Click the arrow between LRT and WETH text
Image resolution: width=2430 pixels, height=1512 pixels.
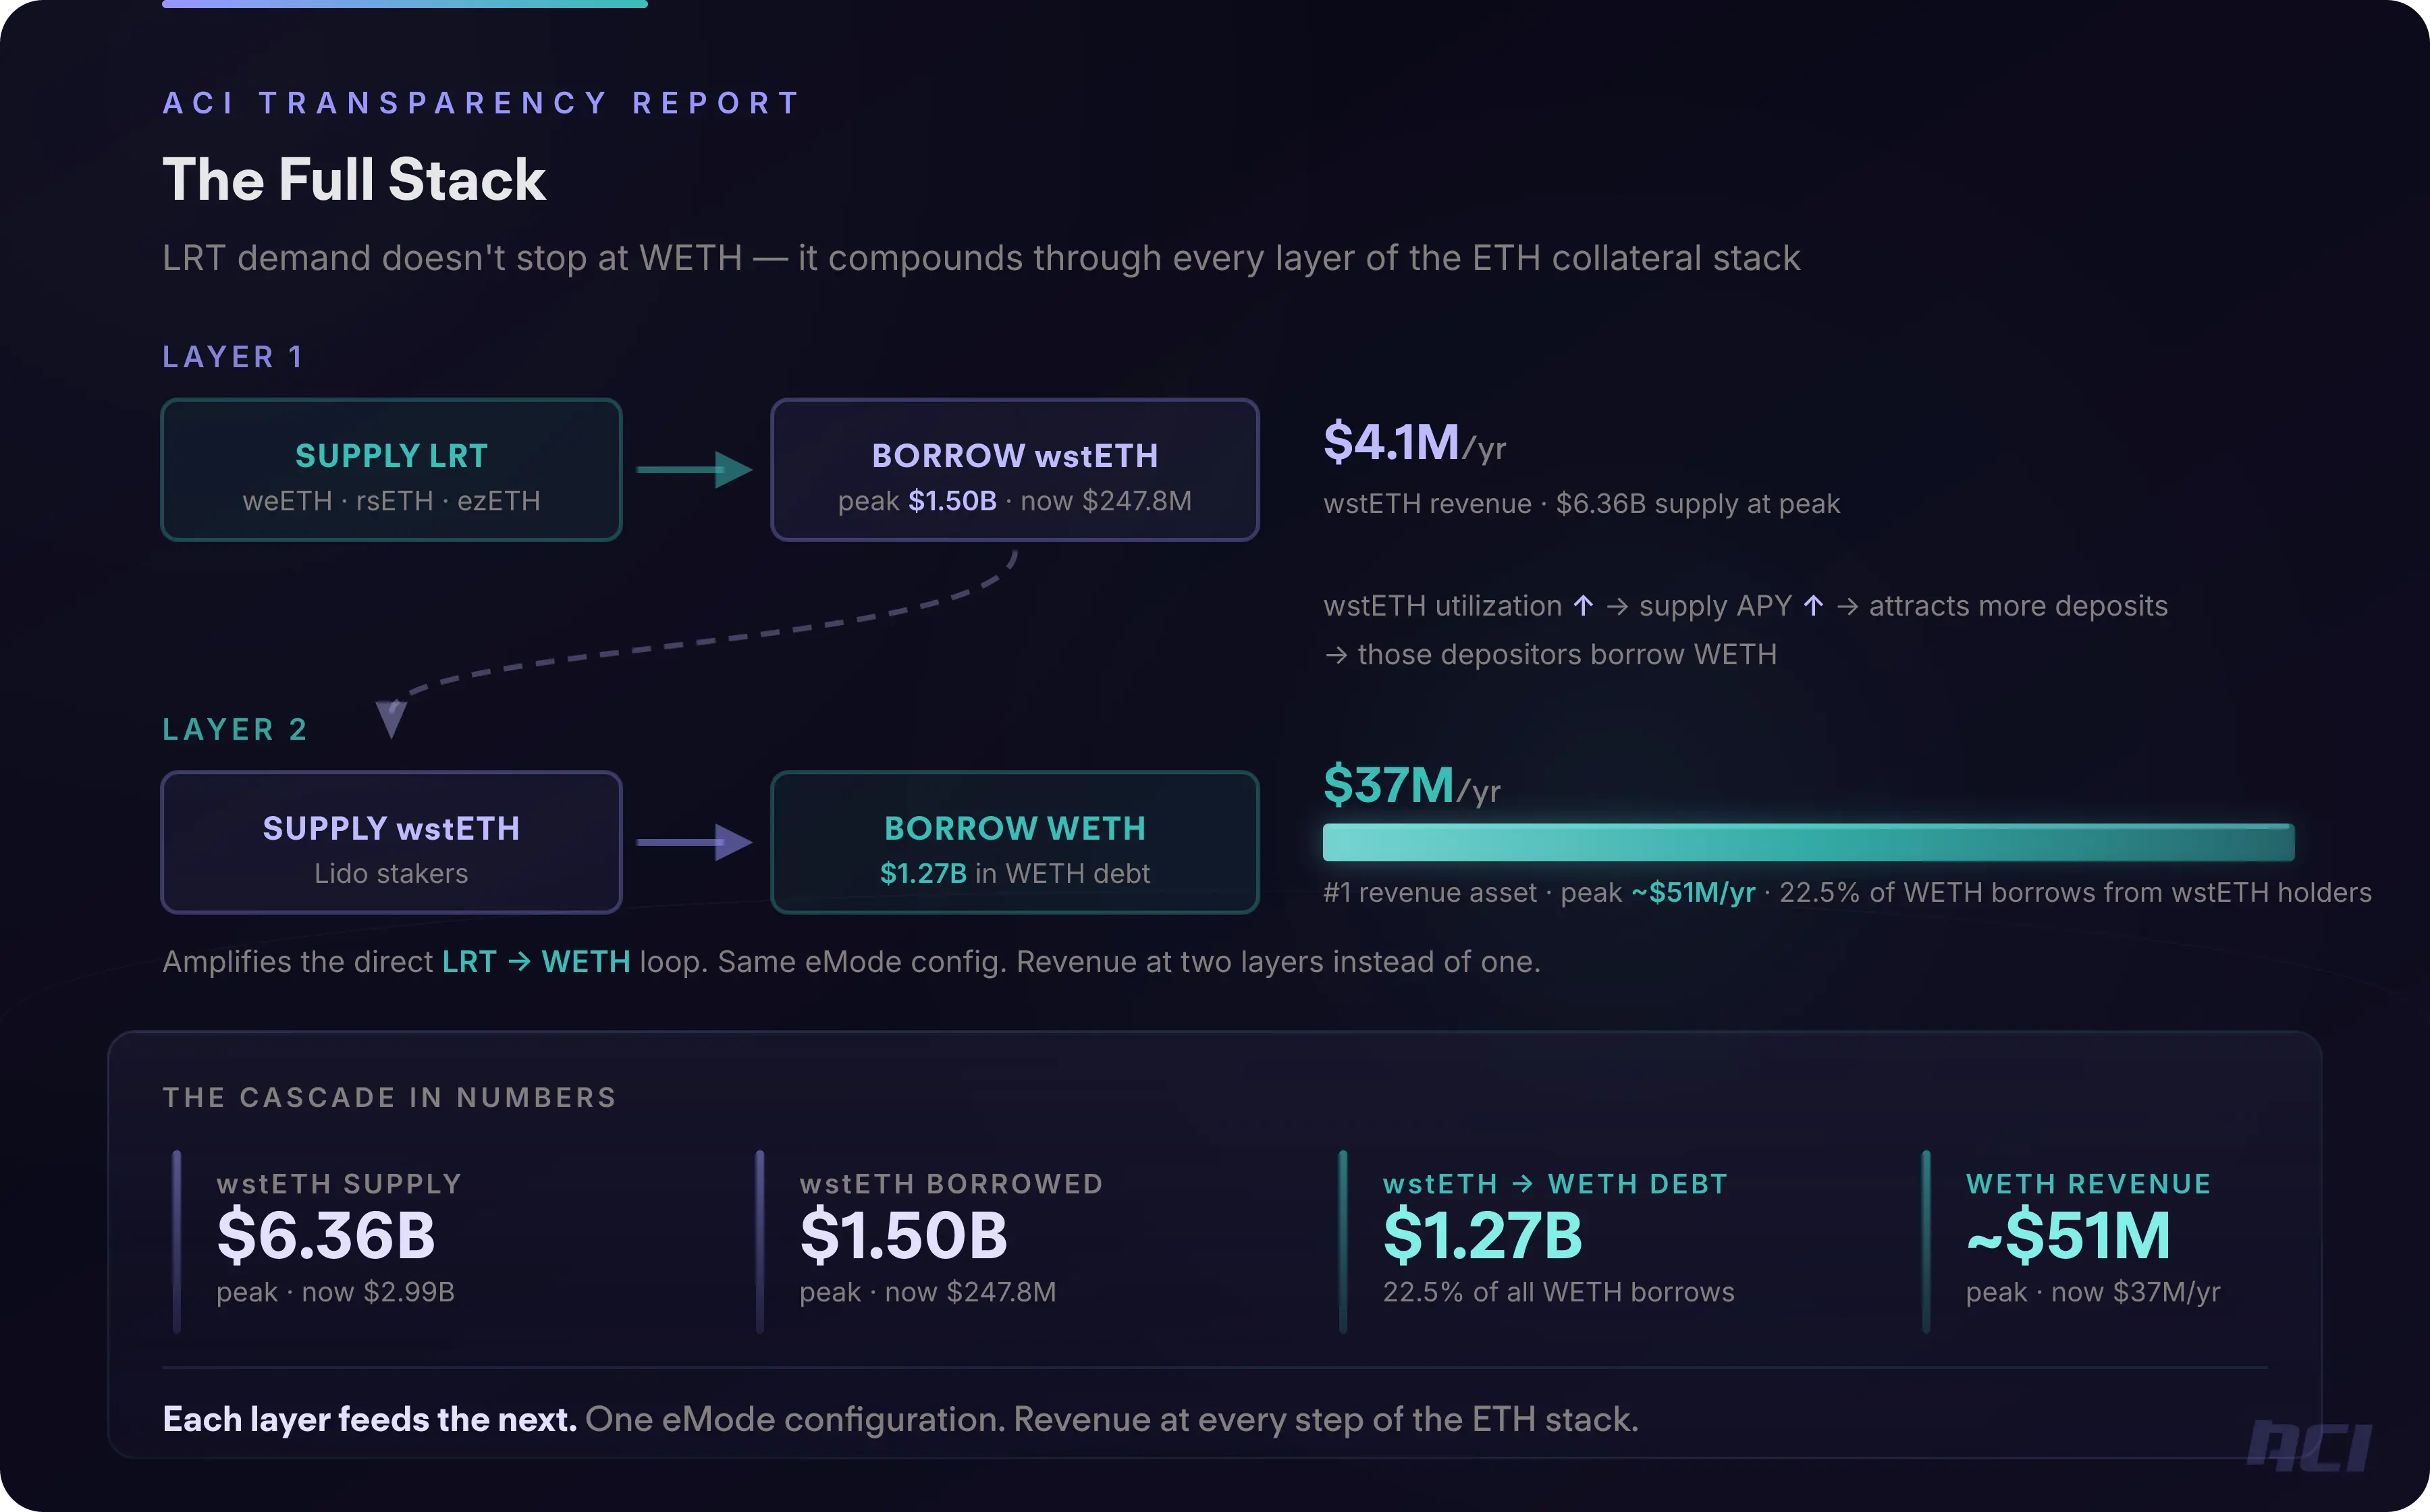pyautogui.click(x=519, y=962)
